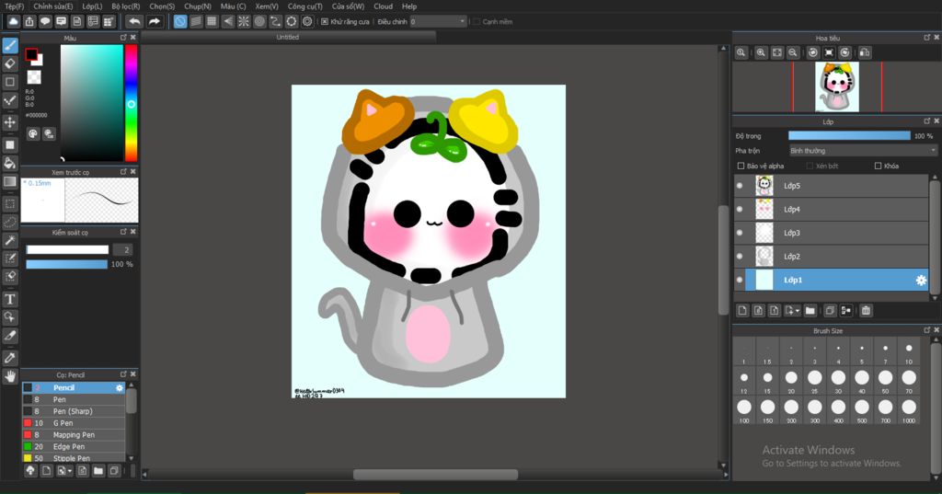The height and width of the screenshot is (494, 942).
Task: Click the transparent color swatch
Action: pyautogui.click(x=34, y=77)
